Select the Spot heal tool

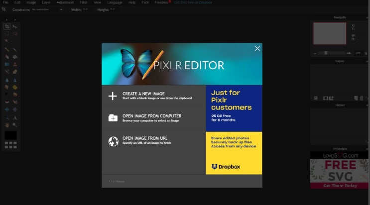(15, 102)
